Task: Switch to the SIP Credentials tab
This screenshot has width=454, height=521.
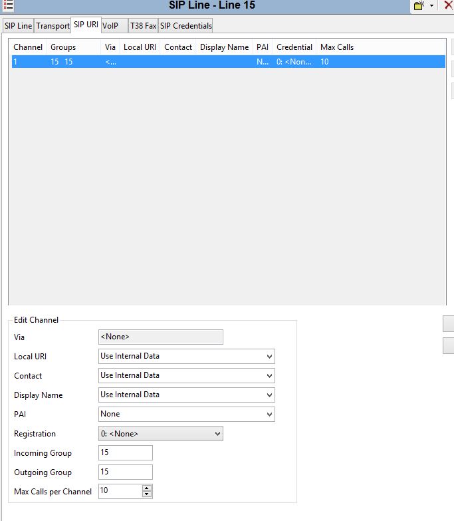Action: point(185,25)
